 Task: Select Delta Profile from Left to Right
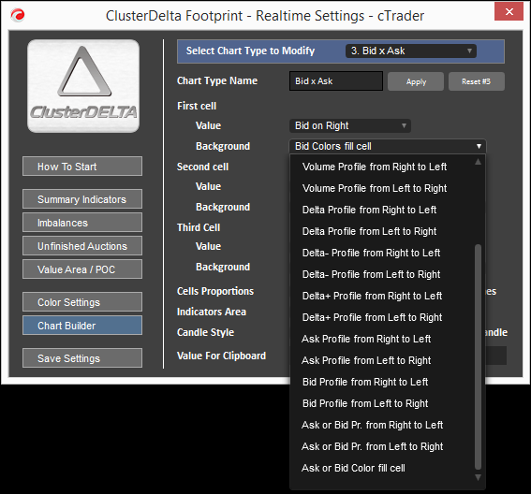click(382, 231)
